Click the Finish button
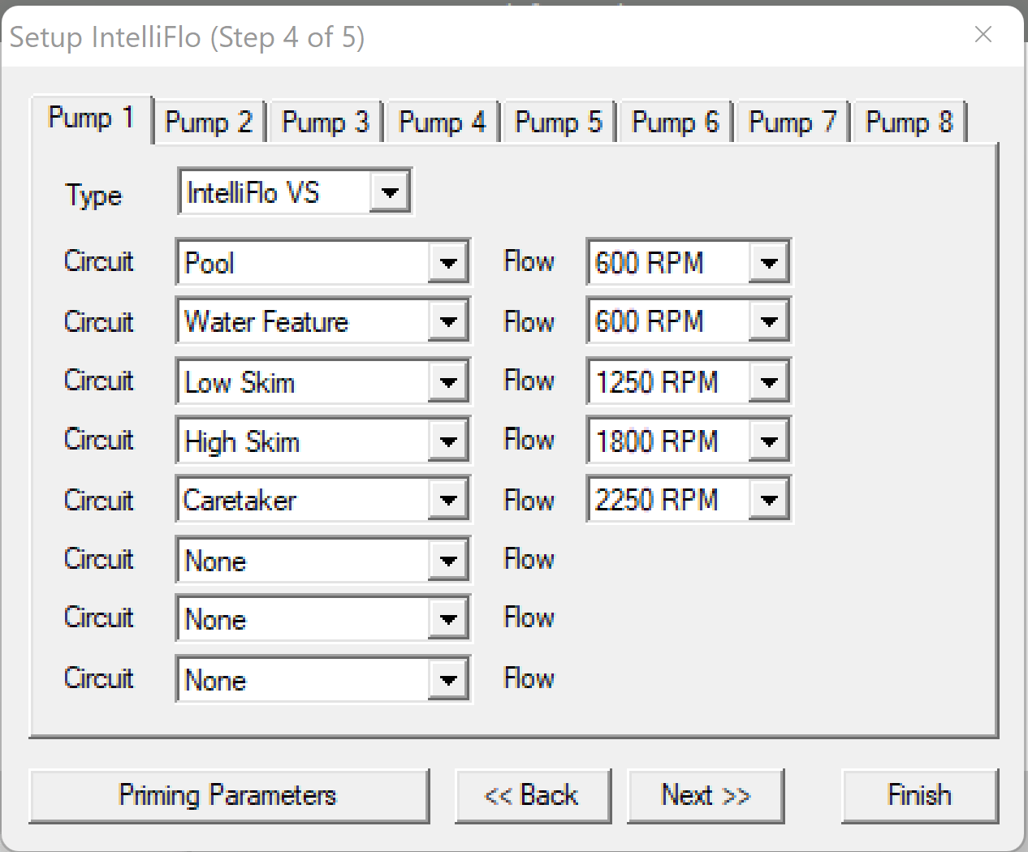Image resolution: width=1028 pixels, height=852 pixels. (x=920, y=795)
